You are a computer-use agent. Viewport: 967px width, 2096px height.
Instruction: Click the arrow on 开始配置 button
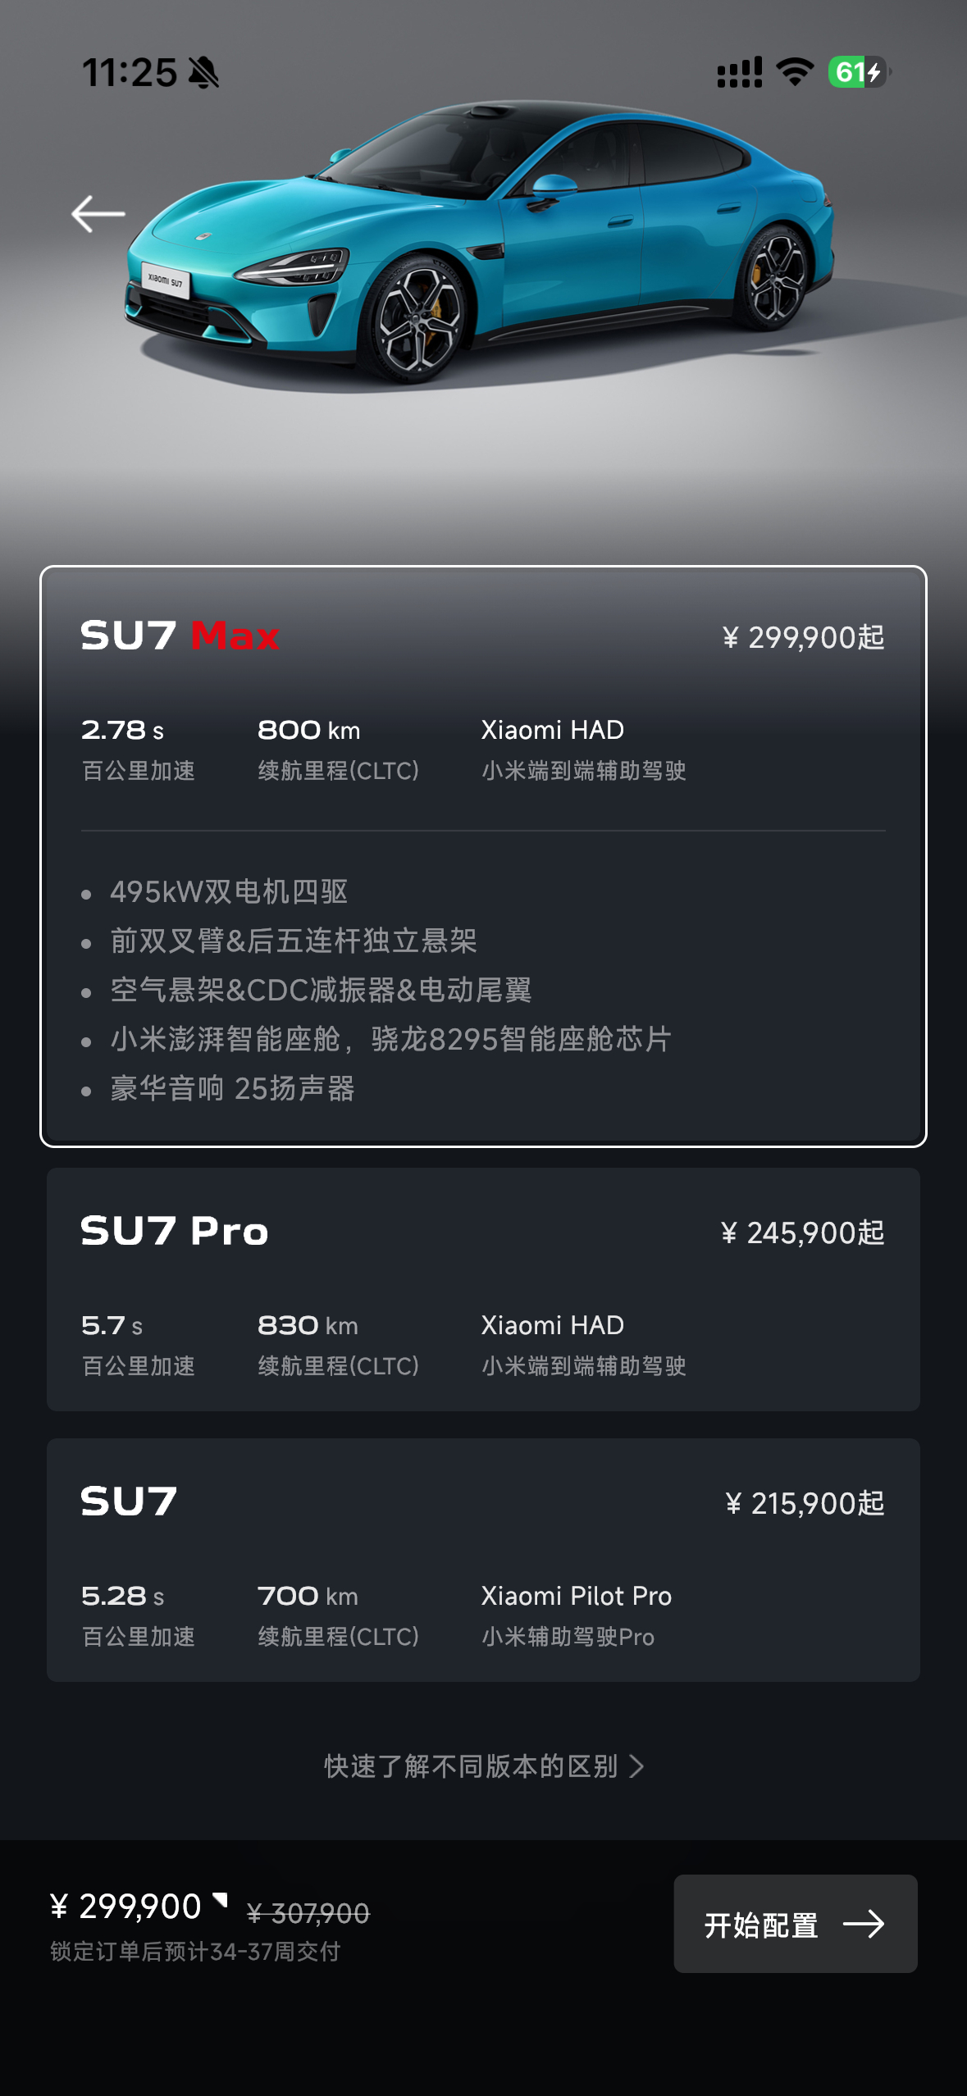click(x=864, y=1924)
